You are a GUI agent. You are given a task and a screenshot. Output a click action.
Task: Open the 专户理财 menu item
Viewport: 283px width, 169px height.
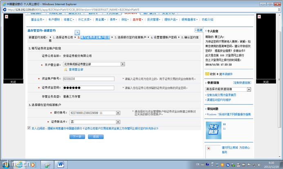coord(54,19)
